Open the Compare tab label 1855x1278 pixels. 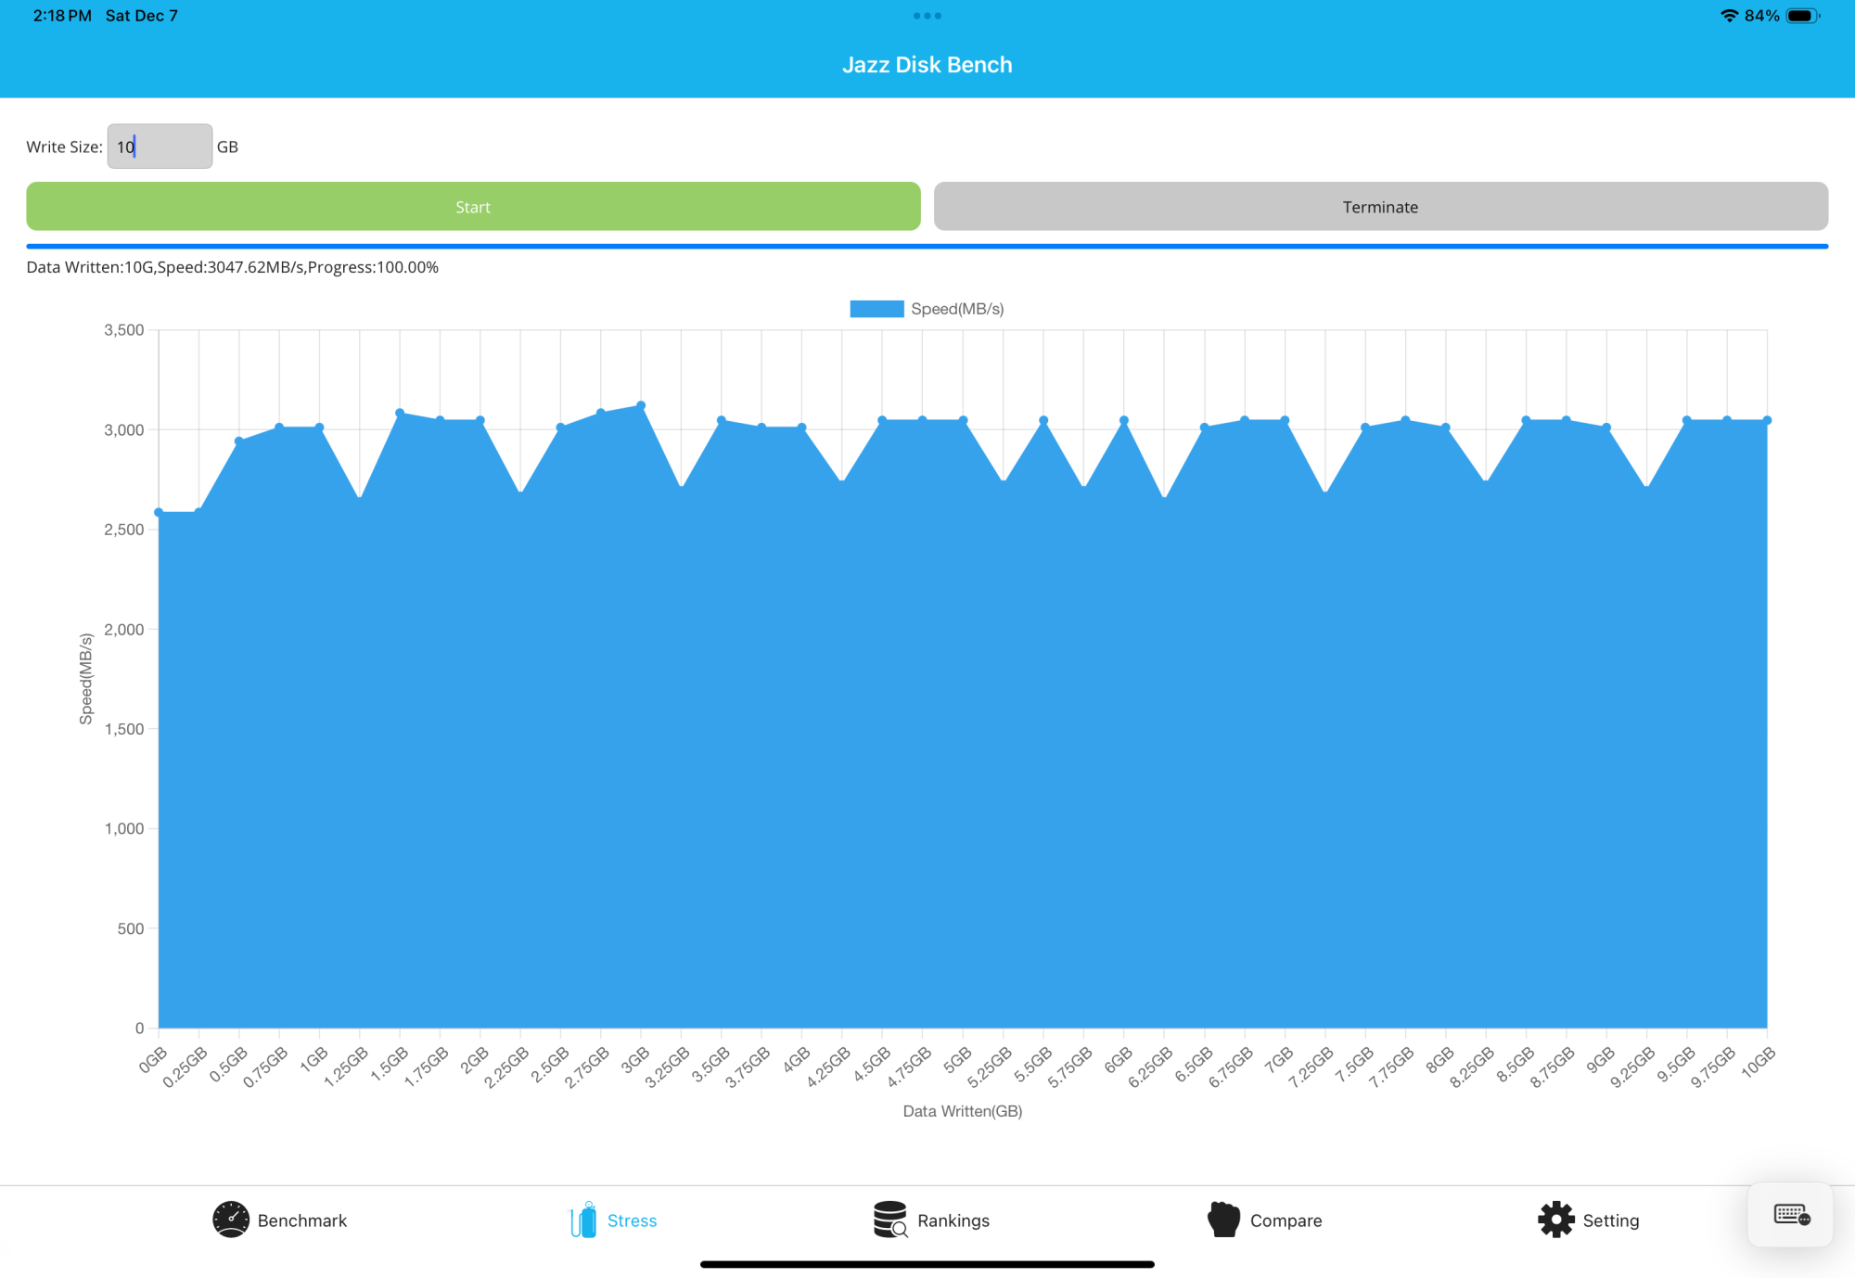1286,1220
